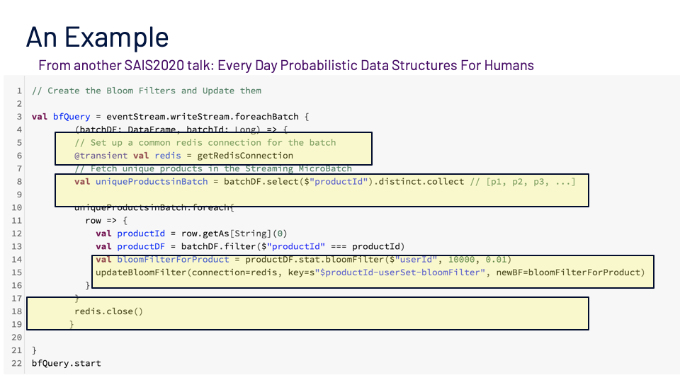Screen dimensions: 680x380
Task: Click line number 22 in the gutter
Action: [18, 363]
